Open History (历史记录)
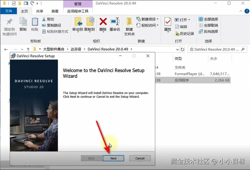Image resolution: width=250 pixels, height=170 pixels. [184, 34]
